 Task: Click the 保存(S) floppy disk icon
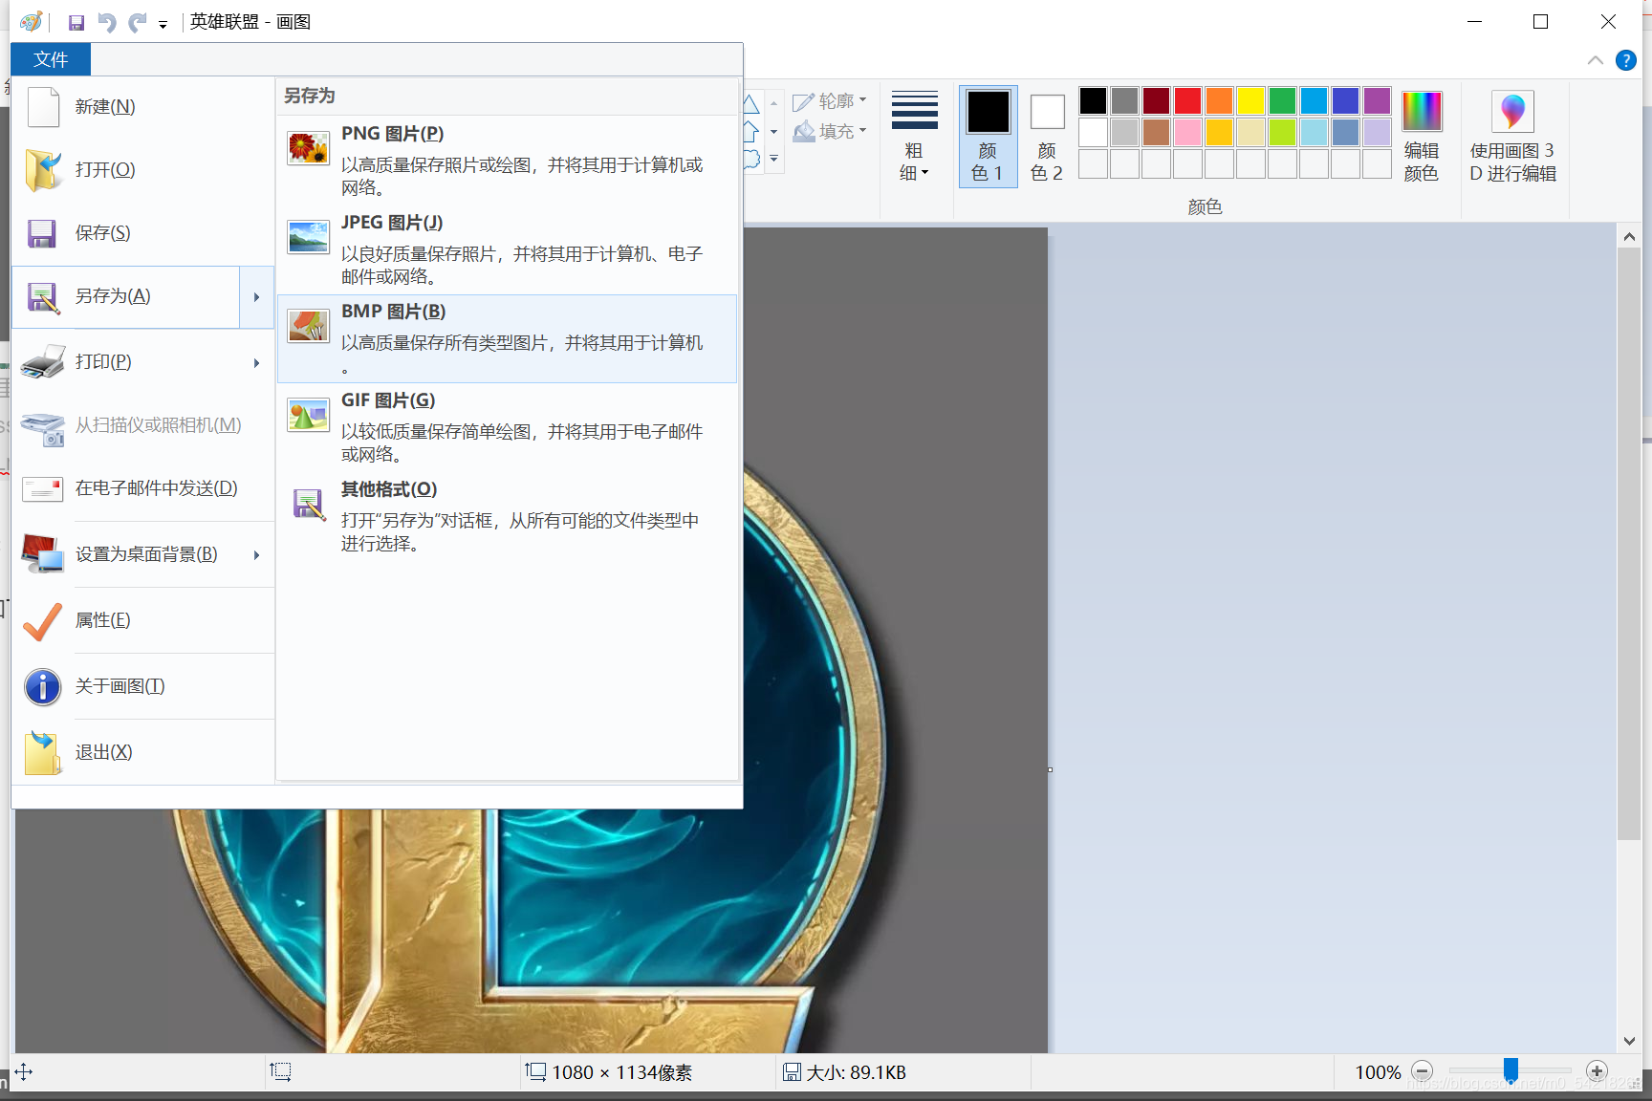coord(42,233)
